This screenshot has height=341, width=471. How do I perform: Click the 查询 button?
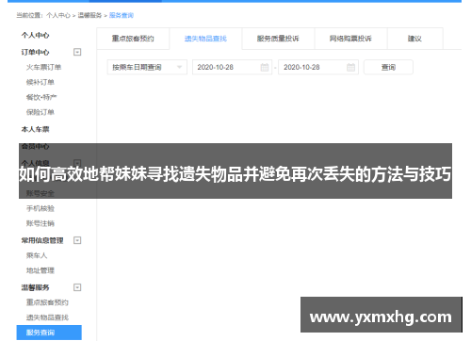tap(388, 67)
